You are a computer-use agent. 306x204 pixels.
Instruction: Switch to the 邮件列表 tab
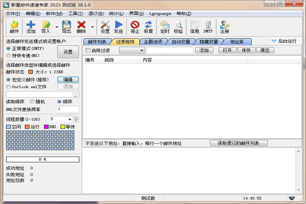tap(97, 41)
